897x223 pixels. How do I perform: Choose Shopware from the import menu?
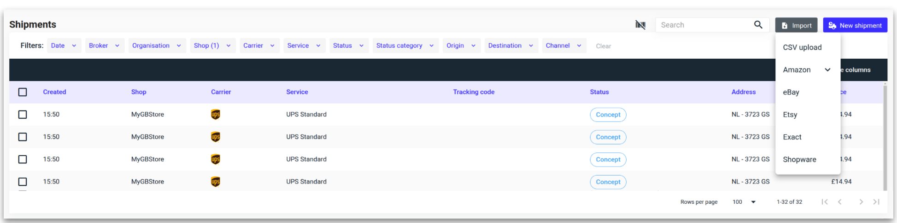(799, 160)
